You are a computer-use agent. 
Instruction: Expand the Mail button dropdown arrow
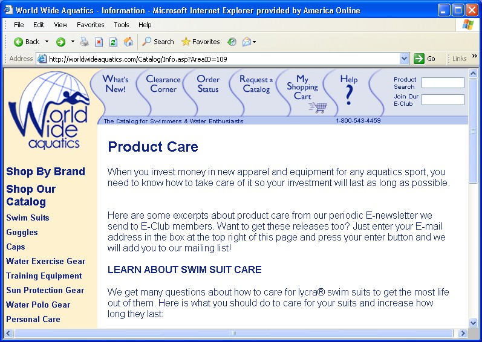pos(255,42)
